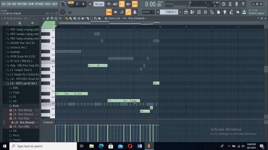Click the multilink controllers icon
This screenshot has width=268, height=150.
point(135,12)
